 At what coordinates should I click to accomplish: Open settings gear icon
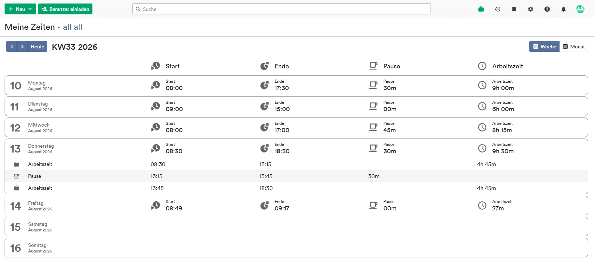pyautogui.click(x=531, y=9)
